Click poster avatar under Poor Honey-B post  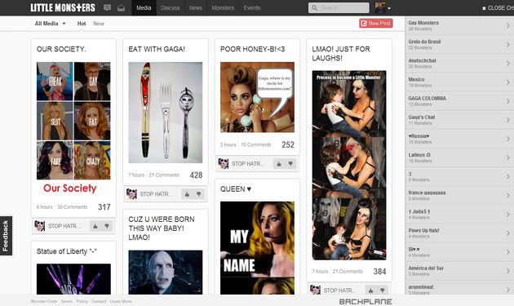224,164
